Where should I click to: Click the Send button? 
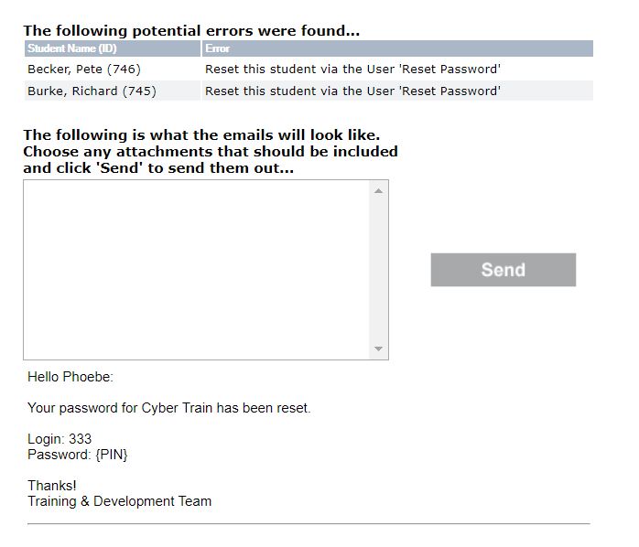tap(504, 270)
